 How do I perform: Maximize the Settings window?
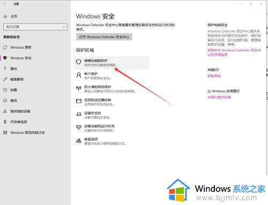[251, 4]
